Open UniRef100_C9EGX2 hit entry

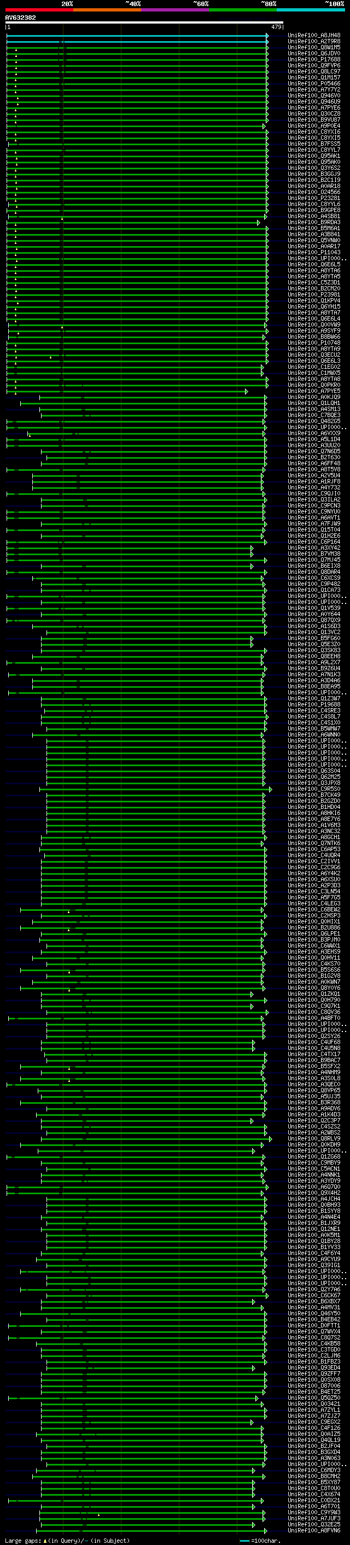(x=314, y=1423)
